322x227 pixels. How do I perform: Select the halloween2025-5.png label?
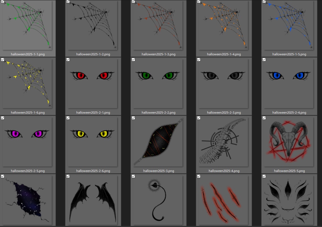click(289, 171)
